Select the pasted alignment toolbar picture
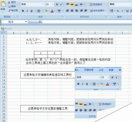 (95, 109)
